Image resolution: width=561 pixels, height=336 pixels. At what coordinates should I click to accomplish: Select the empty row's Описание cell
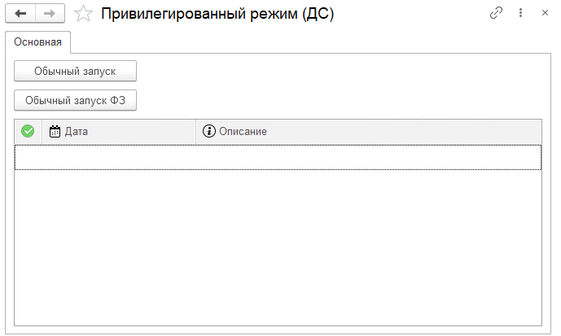(369, 157)
